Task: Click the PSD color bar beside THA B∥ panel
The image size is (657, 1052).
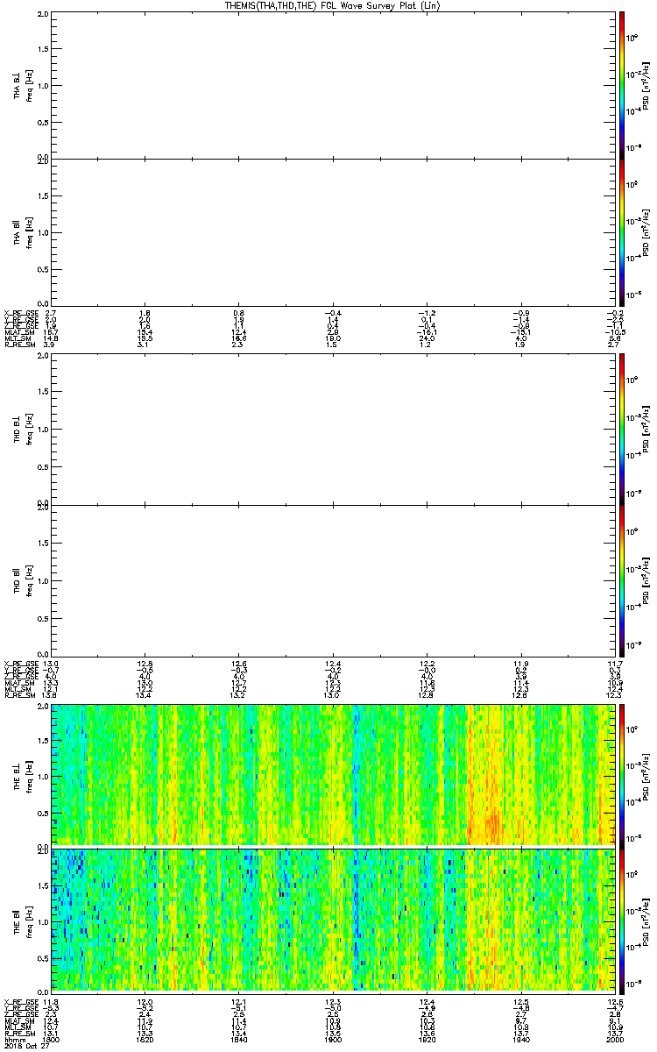Action: 621,231
